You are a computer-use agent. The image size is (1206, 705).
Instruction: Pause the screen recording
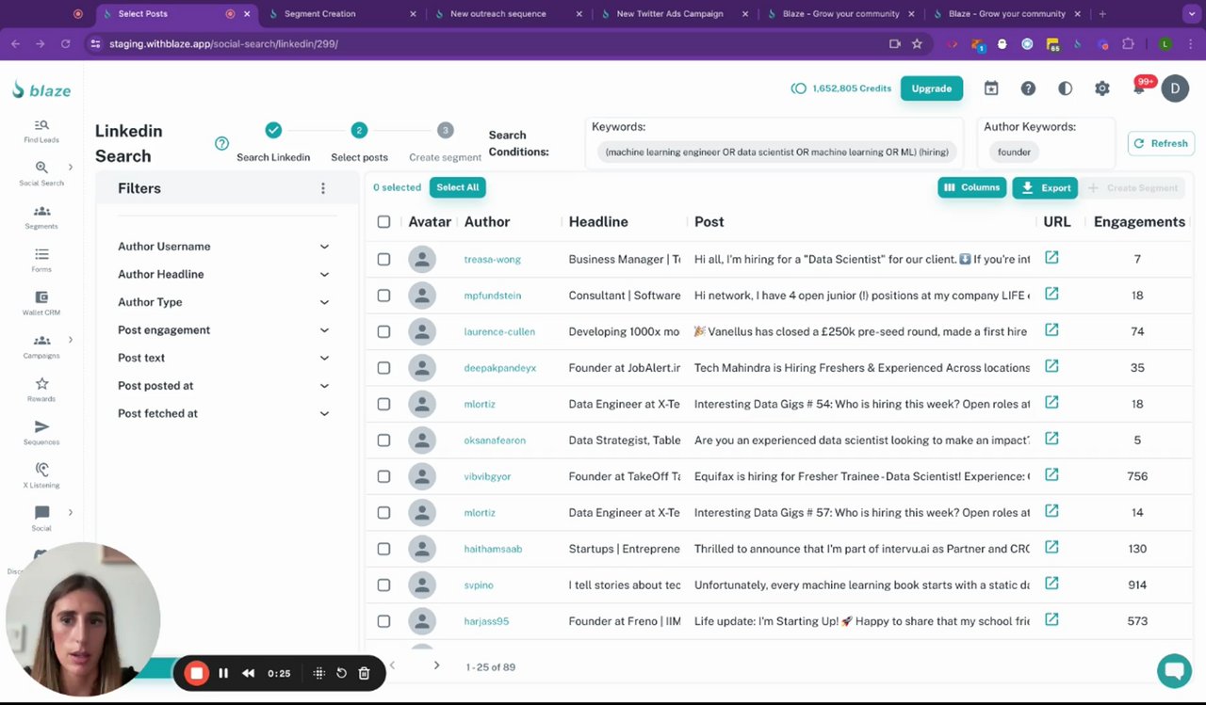pyautogui.click(x=223, y=673)
